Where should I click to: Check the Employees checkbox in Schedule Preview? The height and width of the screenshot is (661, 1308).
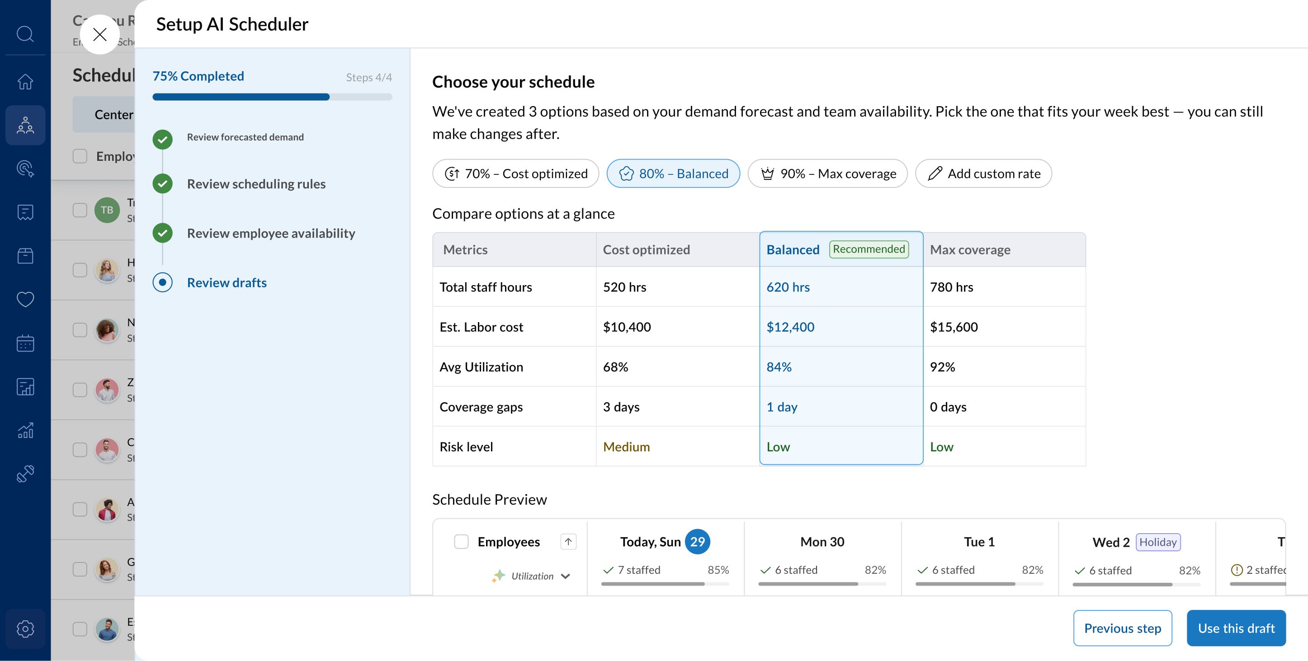(x=461, y=542)
